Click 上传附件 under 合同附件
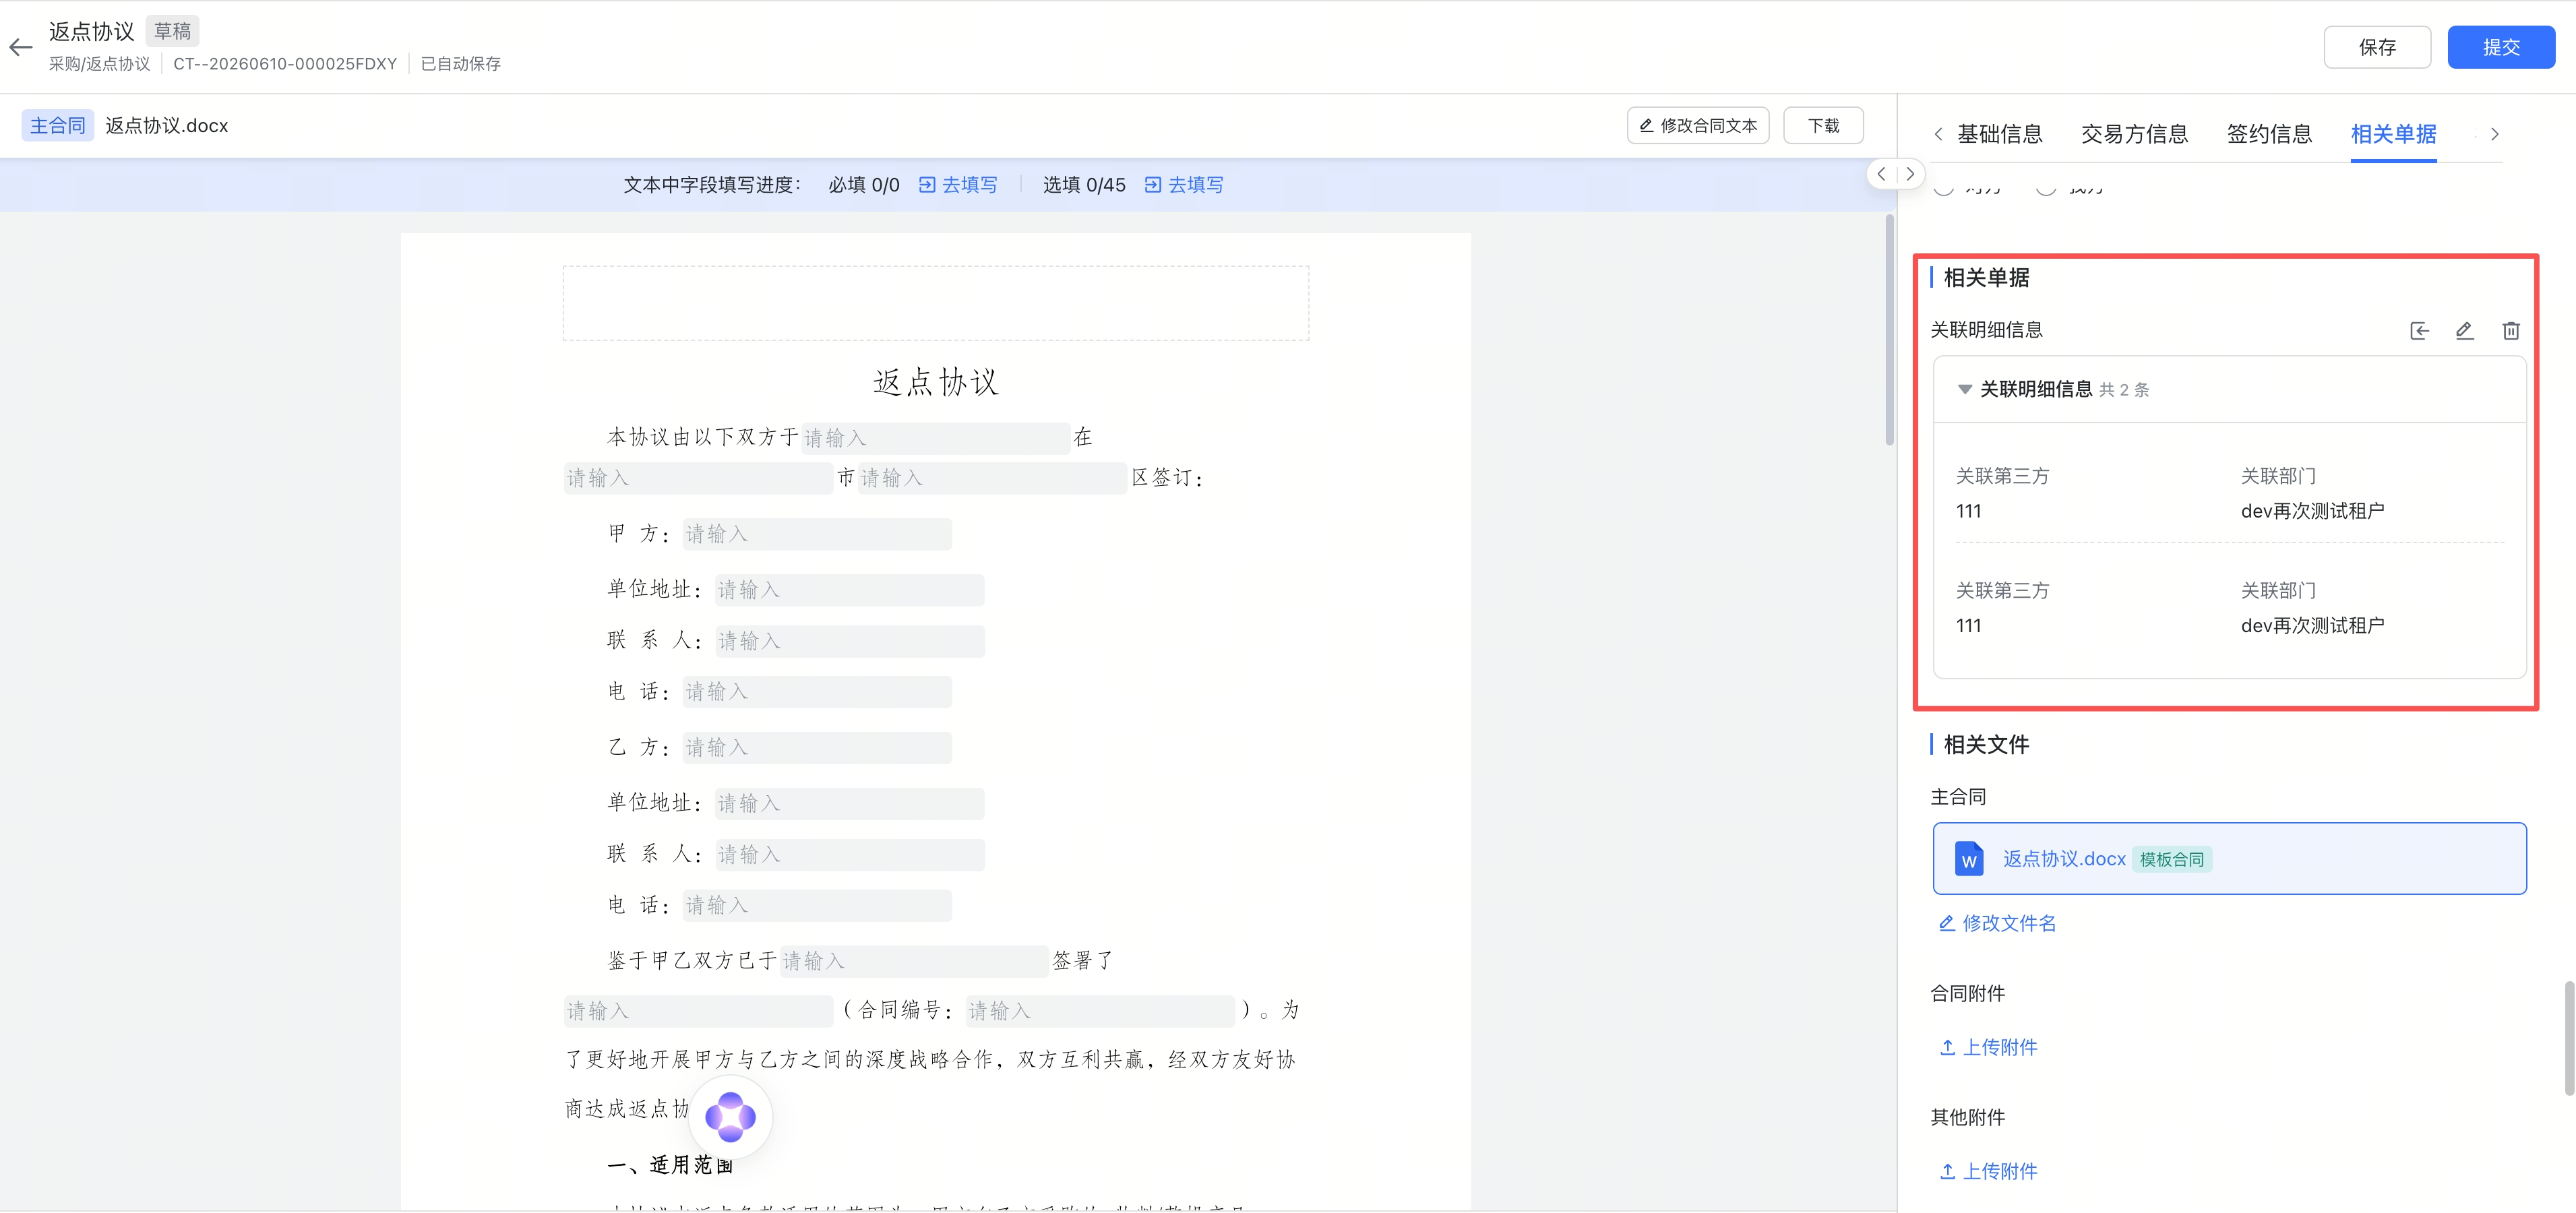This screenshot has width=2576, height=1213. (x=1988, y=1047)
